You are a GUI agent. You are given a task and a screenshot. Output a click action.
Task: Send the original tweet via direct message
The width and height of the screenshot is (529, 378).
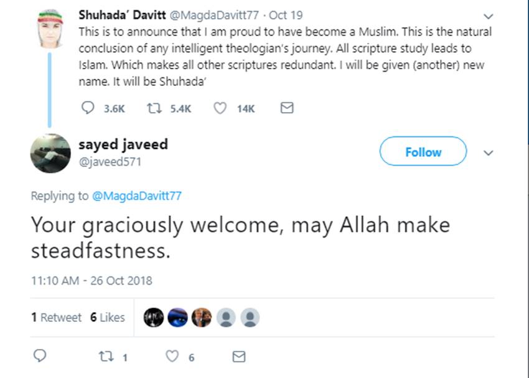click(286, 108)
